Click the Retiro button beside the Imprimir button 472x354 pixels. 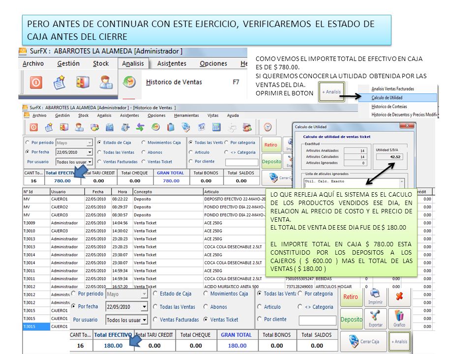pos(351,296)
